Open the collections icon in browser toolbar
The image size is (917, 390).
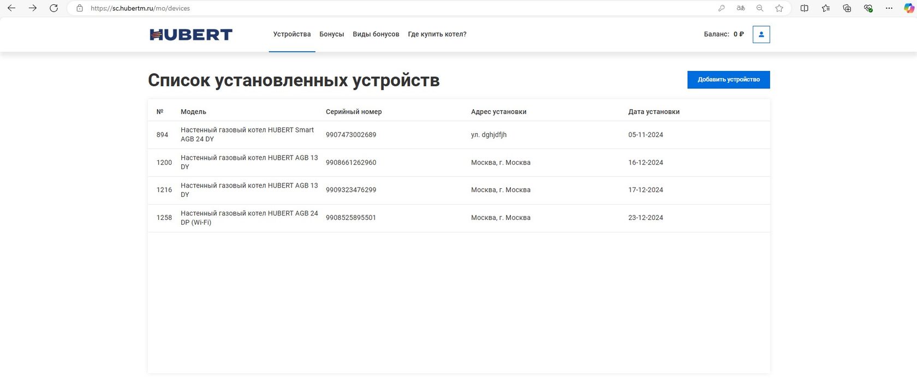[847, 8]
